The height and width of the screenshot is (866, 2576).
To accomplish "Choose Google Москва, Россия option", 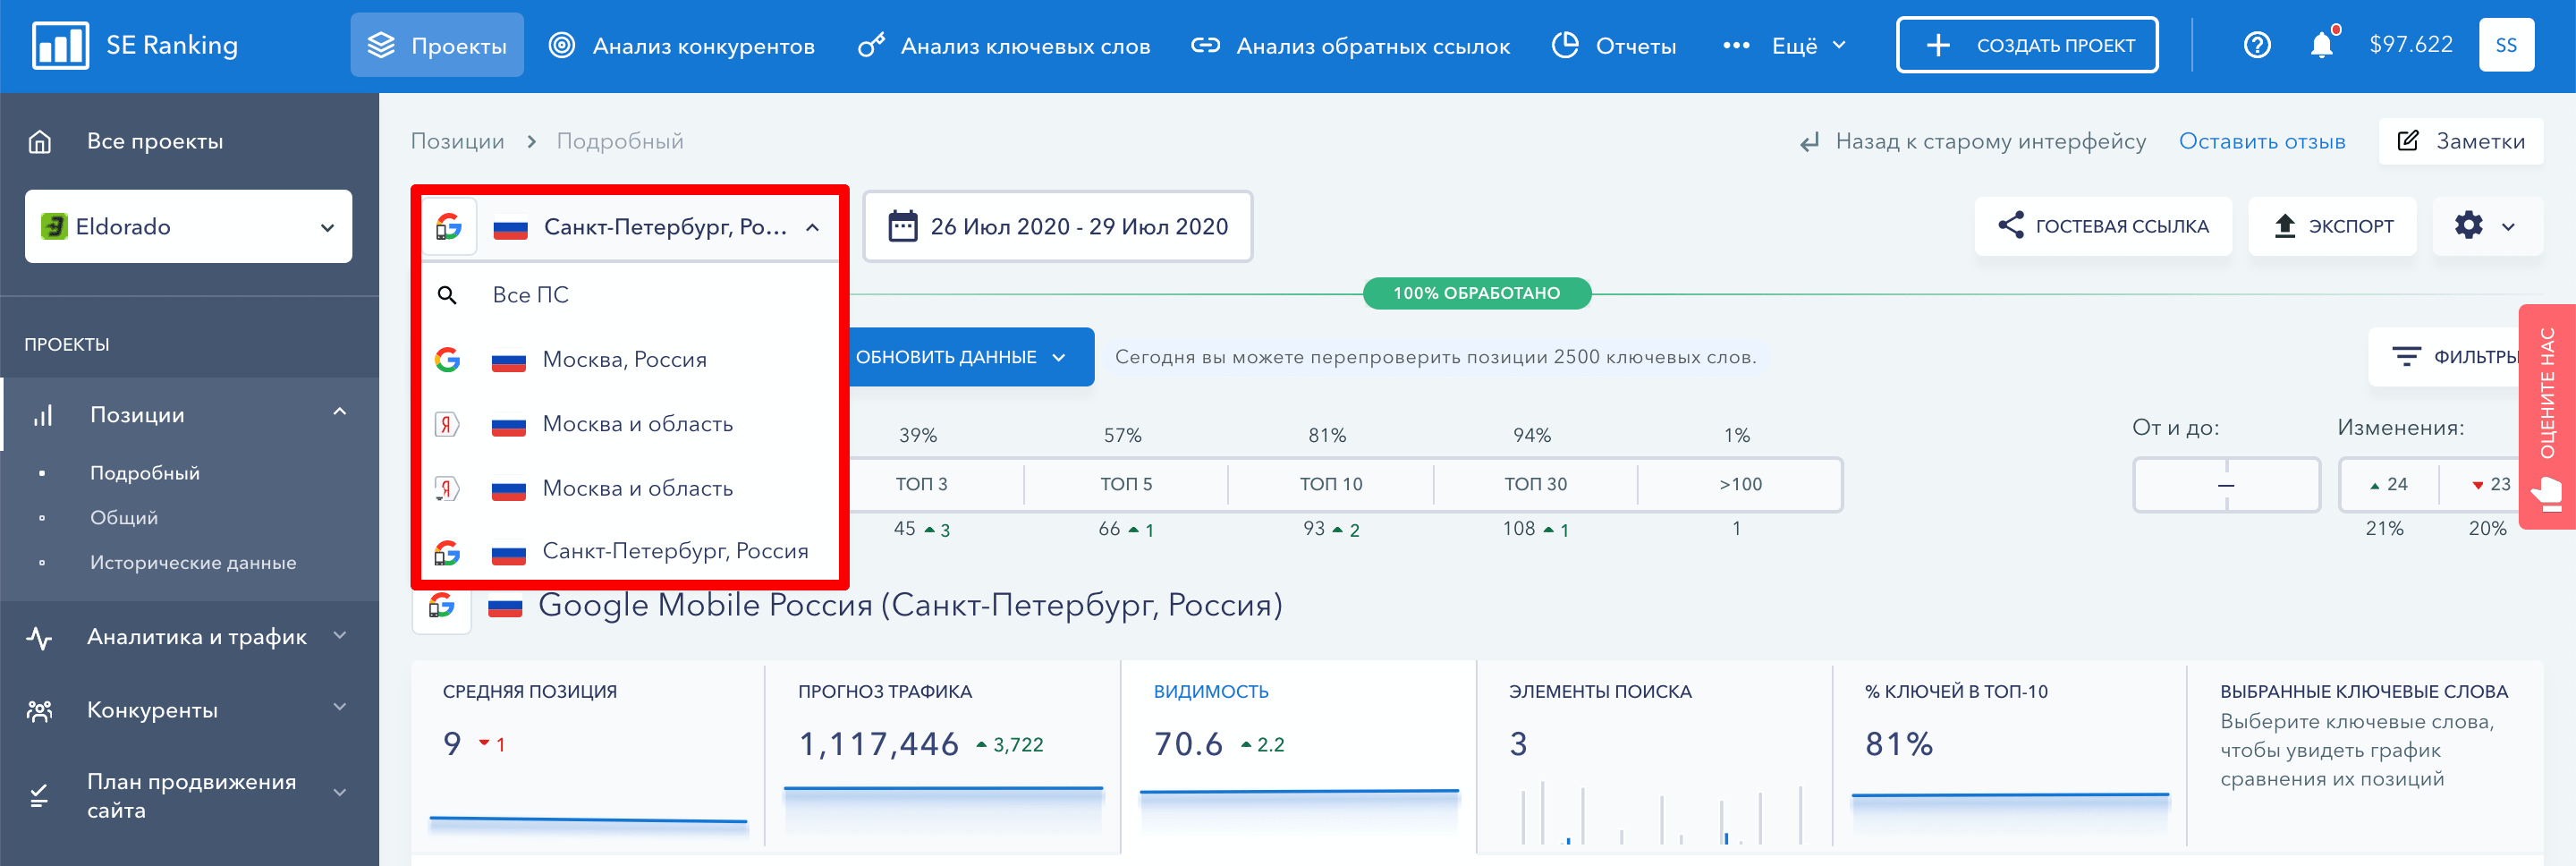I will [x=630, y=360].
